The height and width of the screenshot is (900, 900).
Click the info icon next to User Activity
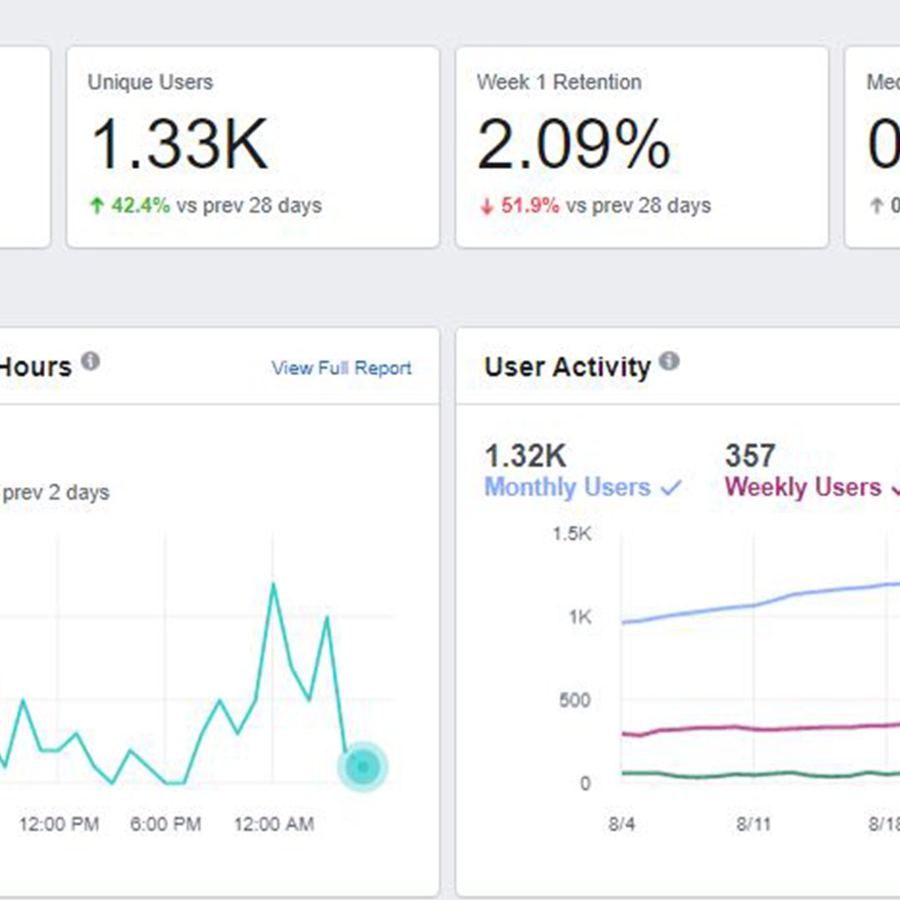669,362
